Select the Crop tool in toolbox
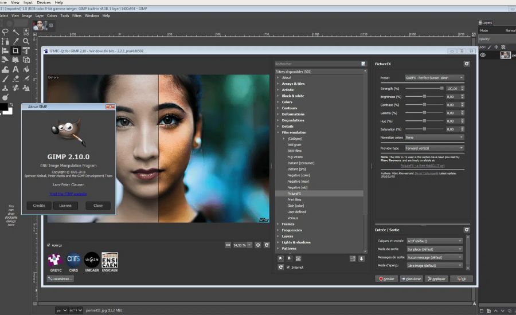The height and width of the screenshot is (315, 516). (15, 50)
